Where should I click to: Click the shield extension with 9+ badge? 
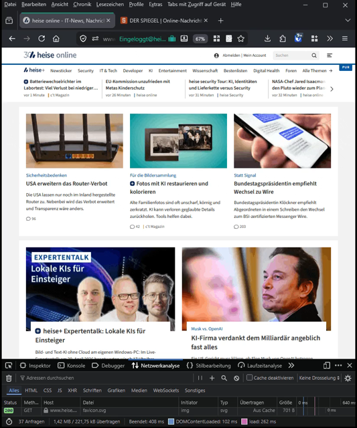(298, 38)
